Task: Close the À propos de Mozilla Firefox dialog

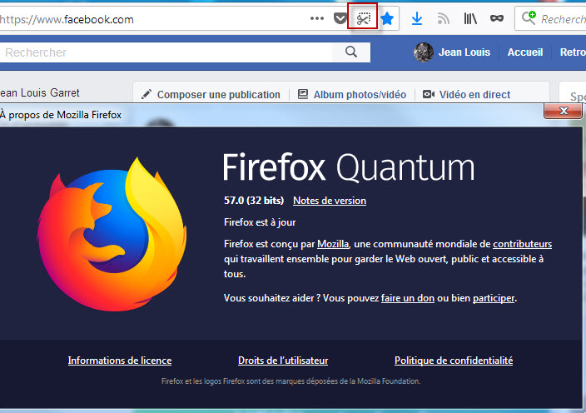Action: point(564,111)
